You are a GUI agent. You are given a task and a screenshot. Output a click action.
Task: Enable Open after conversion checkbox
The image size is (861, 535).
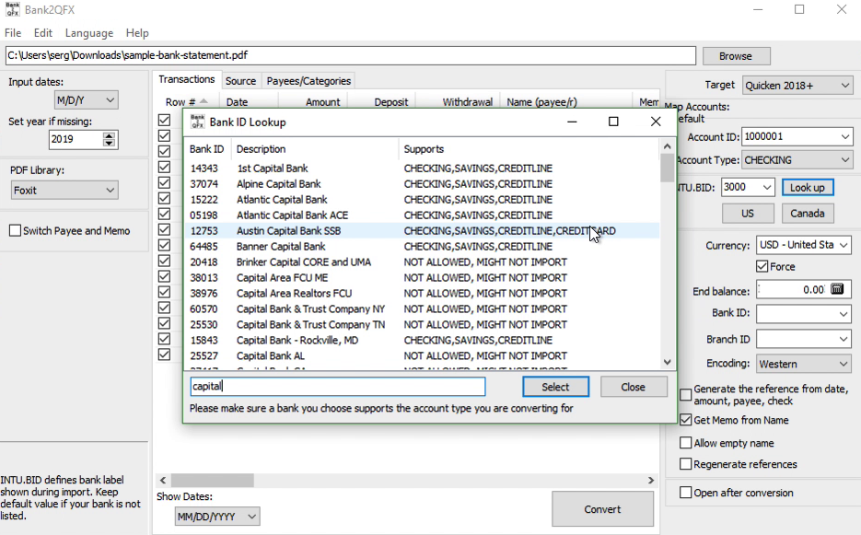[686, 492]
